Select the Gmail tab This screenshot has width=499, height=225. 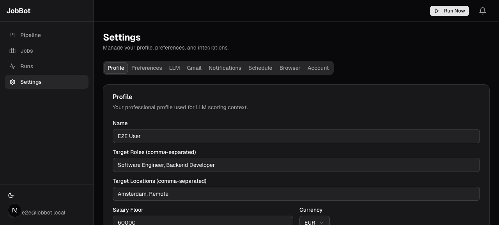click(x=194, y=68)
